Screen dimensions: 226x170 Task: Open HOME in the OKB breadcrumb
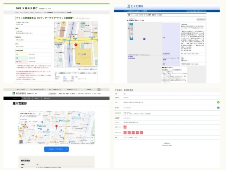tap(17, 12)
